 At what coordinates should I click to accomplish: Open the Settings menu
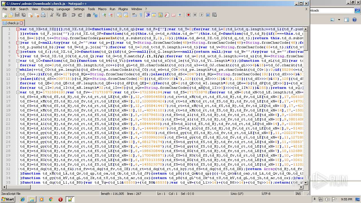(79, 9)
